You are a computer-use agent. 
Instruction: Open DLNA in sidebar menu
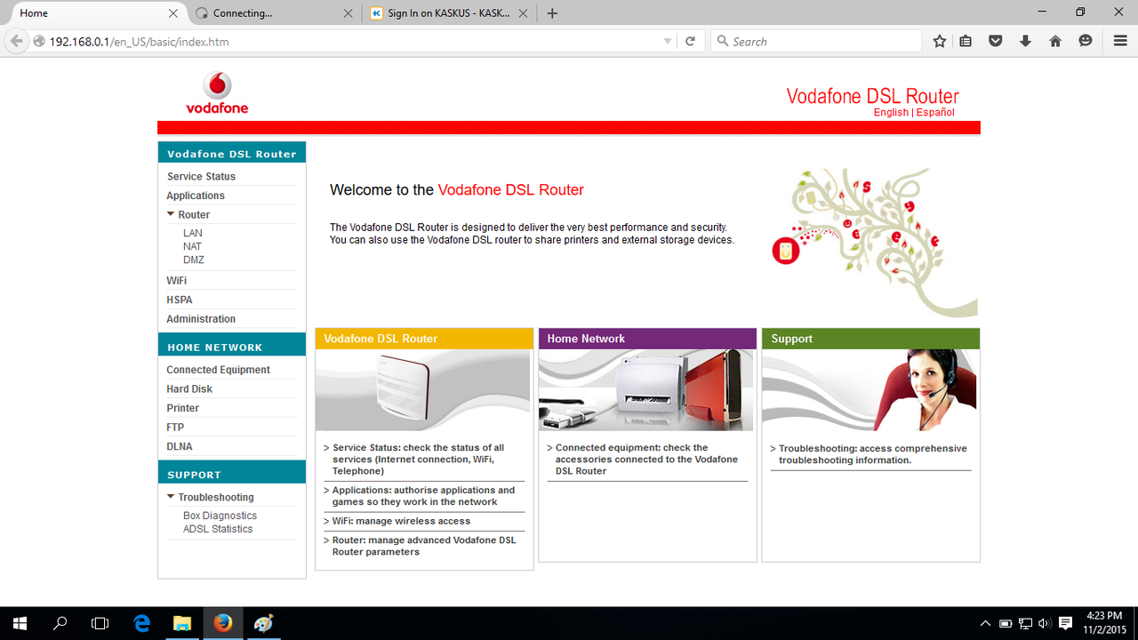(x=180, y=446)
